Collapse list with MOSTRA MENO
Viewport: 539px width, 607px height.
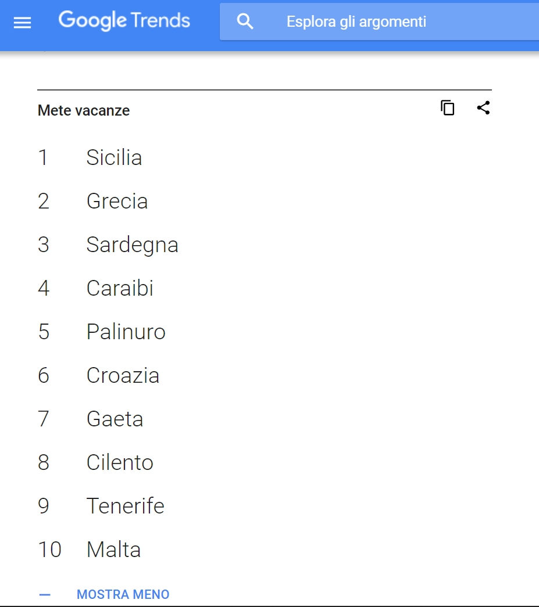[x=123, y=594]
